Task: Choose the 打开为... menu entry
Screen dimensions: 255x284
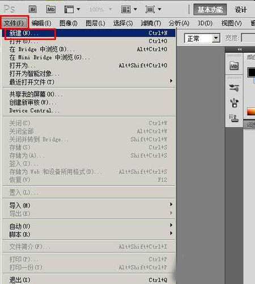Action: 88,65
